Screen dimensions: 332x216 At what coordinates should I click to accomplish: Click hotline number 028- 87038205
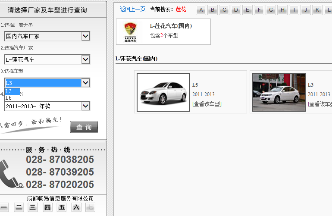60,160
